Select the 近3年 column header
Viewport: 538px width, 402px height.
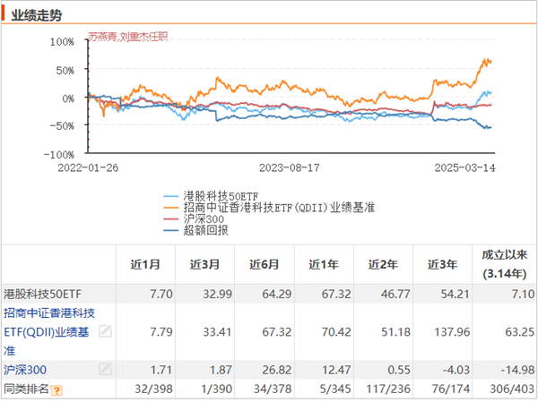[x=443, y=264]
